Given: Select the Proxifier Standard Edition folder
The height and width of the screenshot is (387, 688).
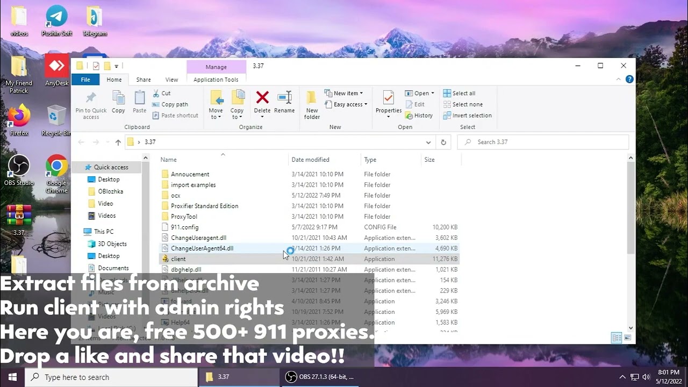Looking at the screenshot, I should [310, 206].
